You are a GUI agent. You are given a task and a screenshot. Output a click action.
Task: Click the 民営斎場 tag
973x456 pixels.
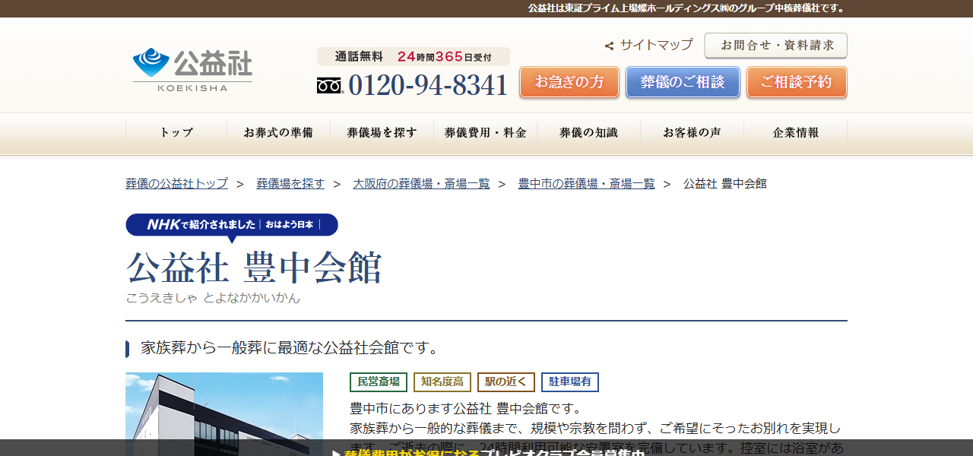(379, 382)
